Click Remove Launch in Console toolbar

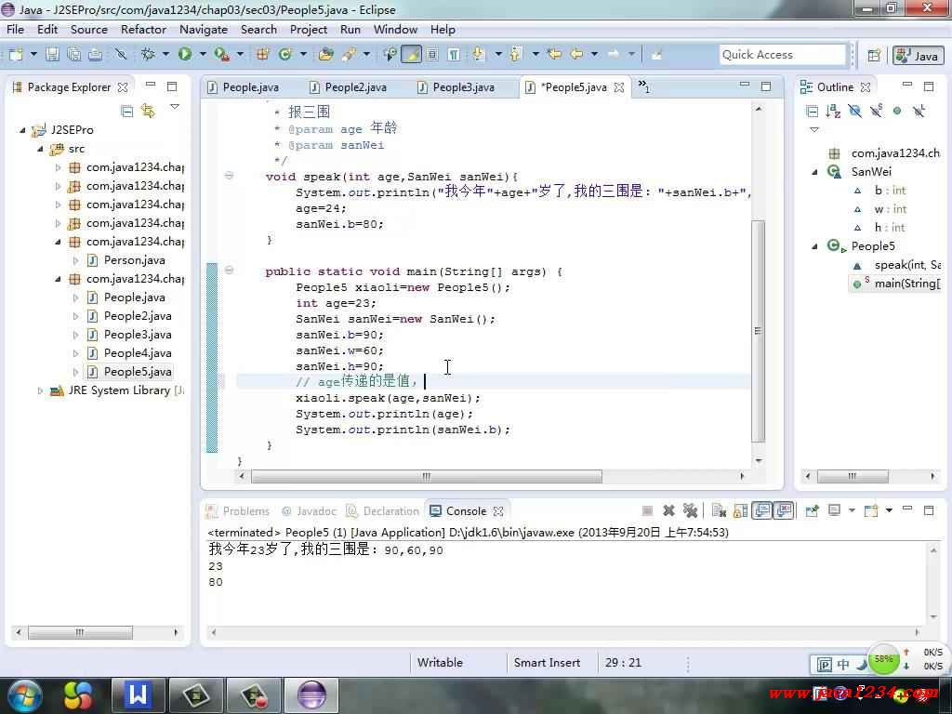(669, 510)
